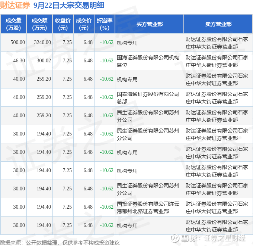Click the 9月22日大宗交易明细 heading

click(69, 5)
